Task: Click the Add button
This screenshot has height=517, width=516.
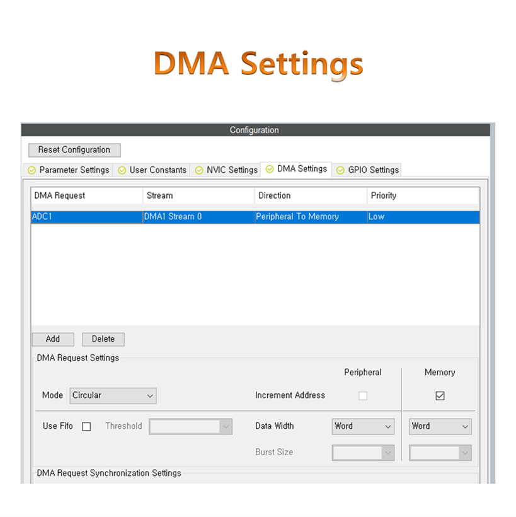Action: (x=53, y=339)
